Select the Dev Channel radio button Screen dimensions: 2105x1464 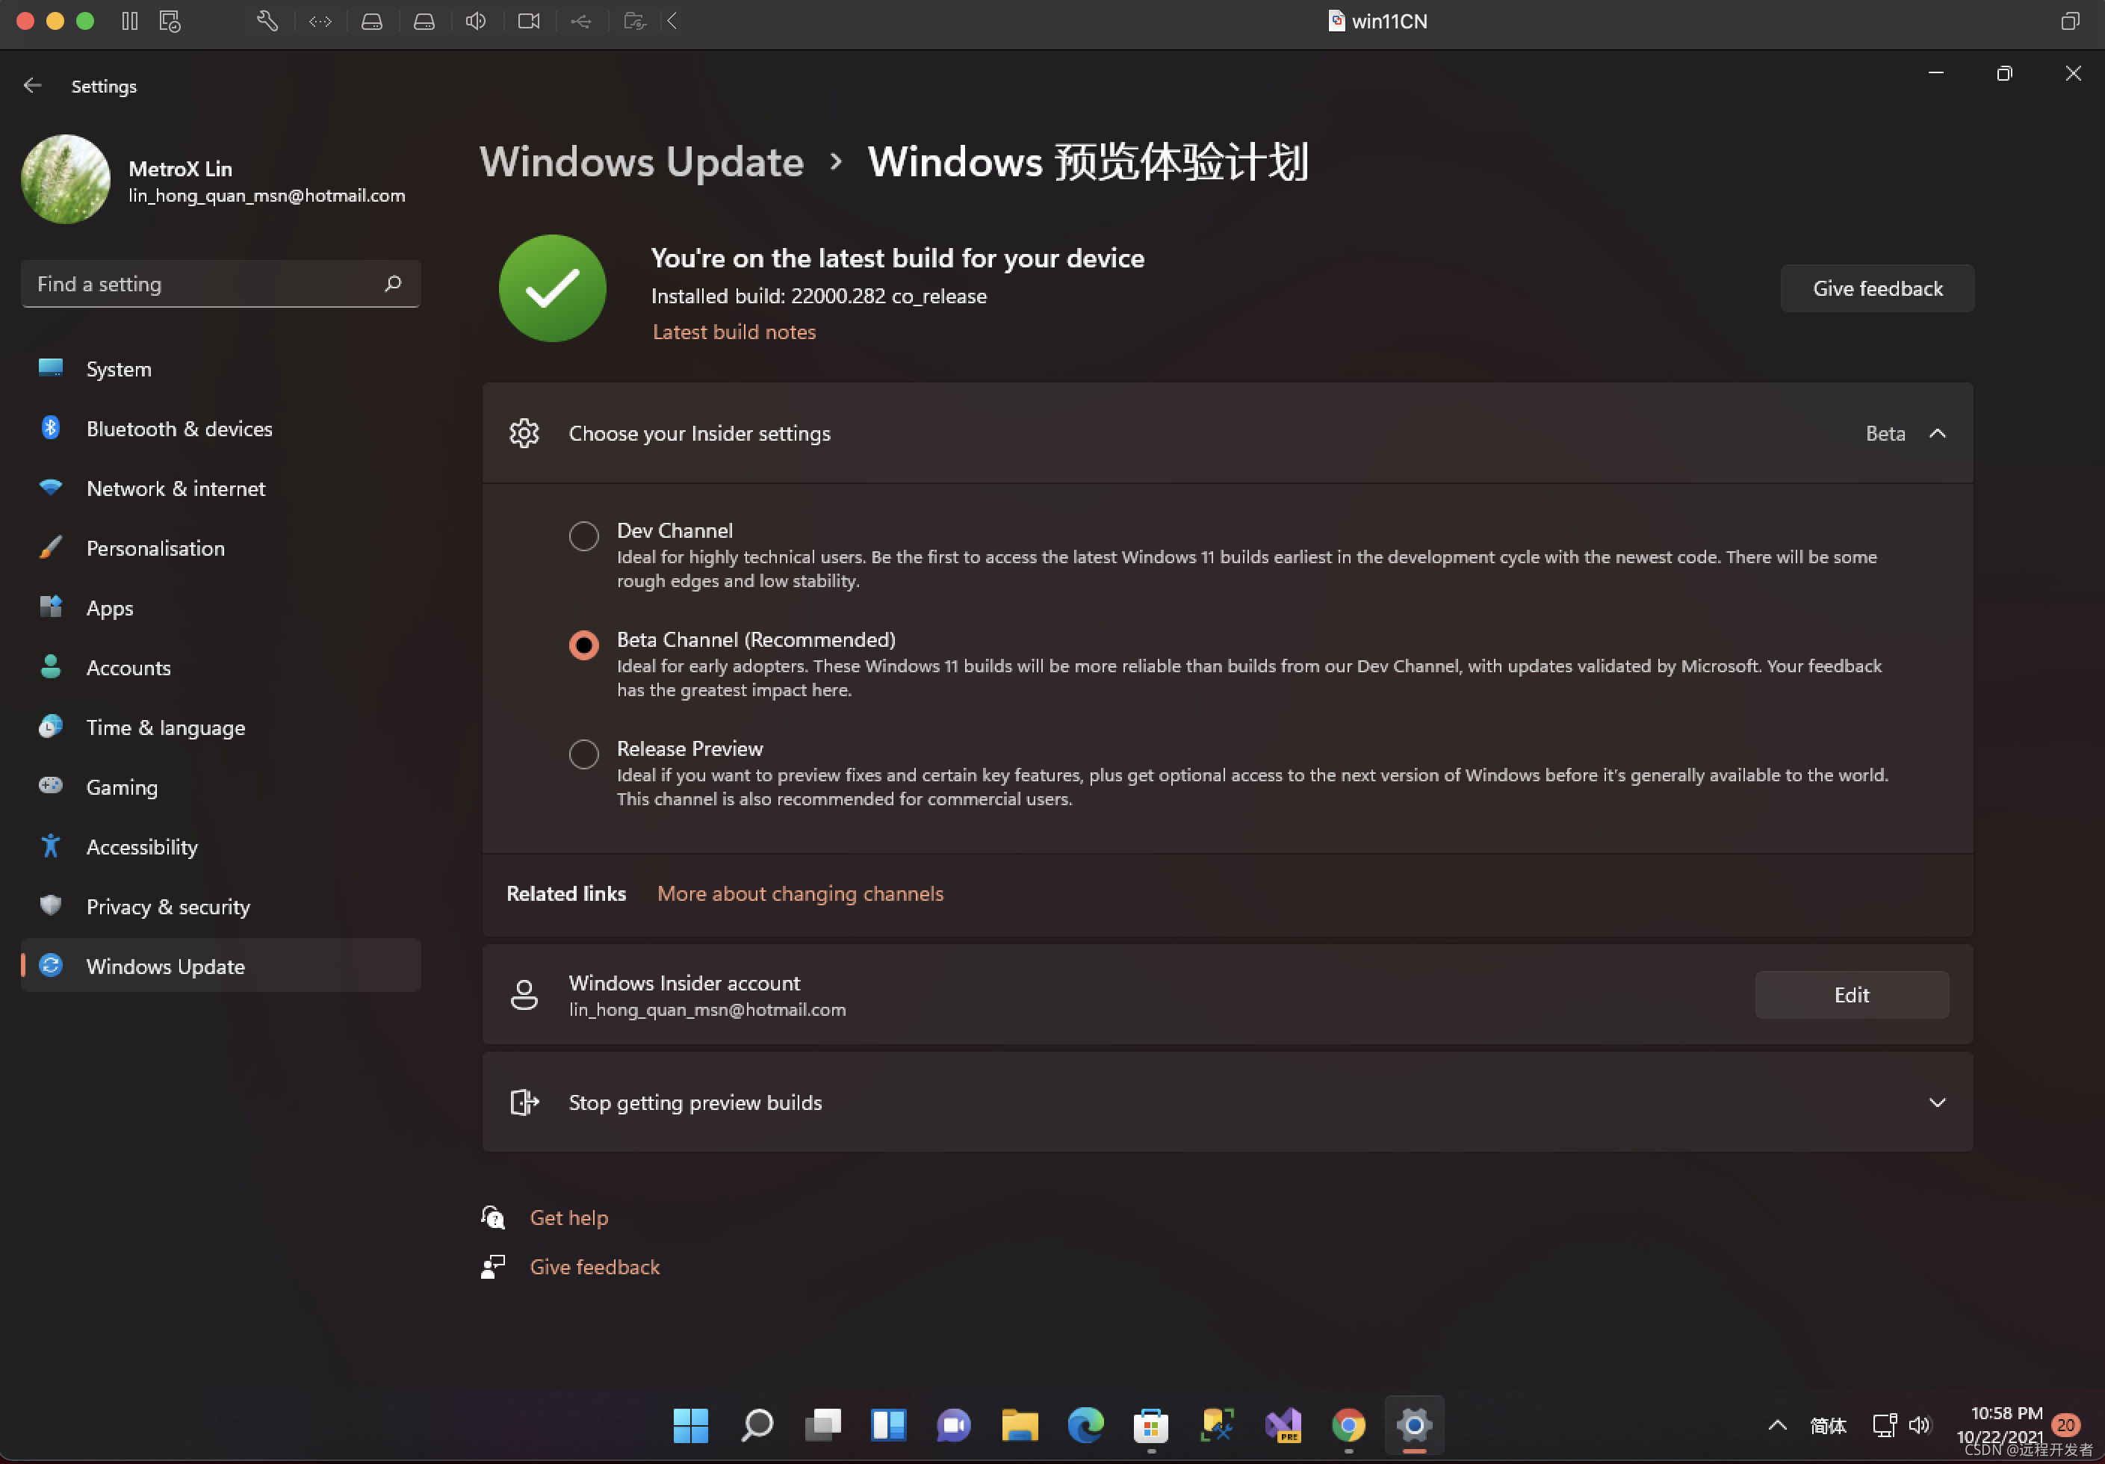(x=583, y=536)
